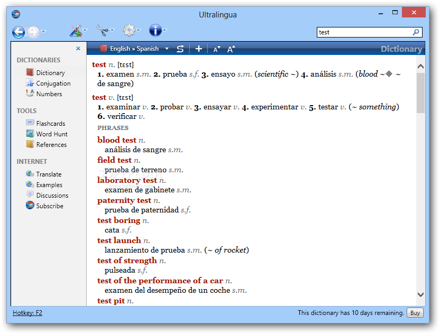Click the paternity test phrase
The width and height of the screenshot is (440, 334).
click(124, 200)
